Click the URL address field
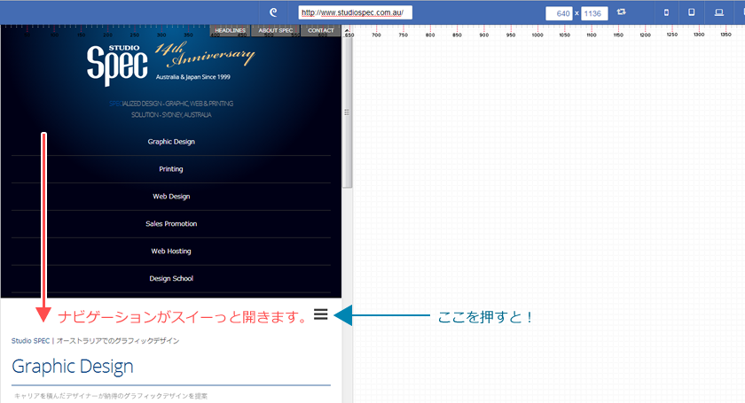This screenshot has height=403, width=745. [x=355, y=13]
